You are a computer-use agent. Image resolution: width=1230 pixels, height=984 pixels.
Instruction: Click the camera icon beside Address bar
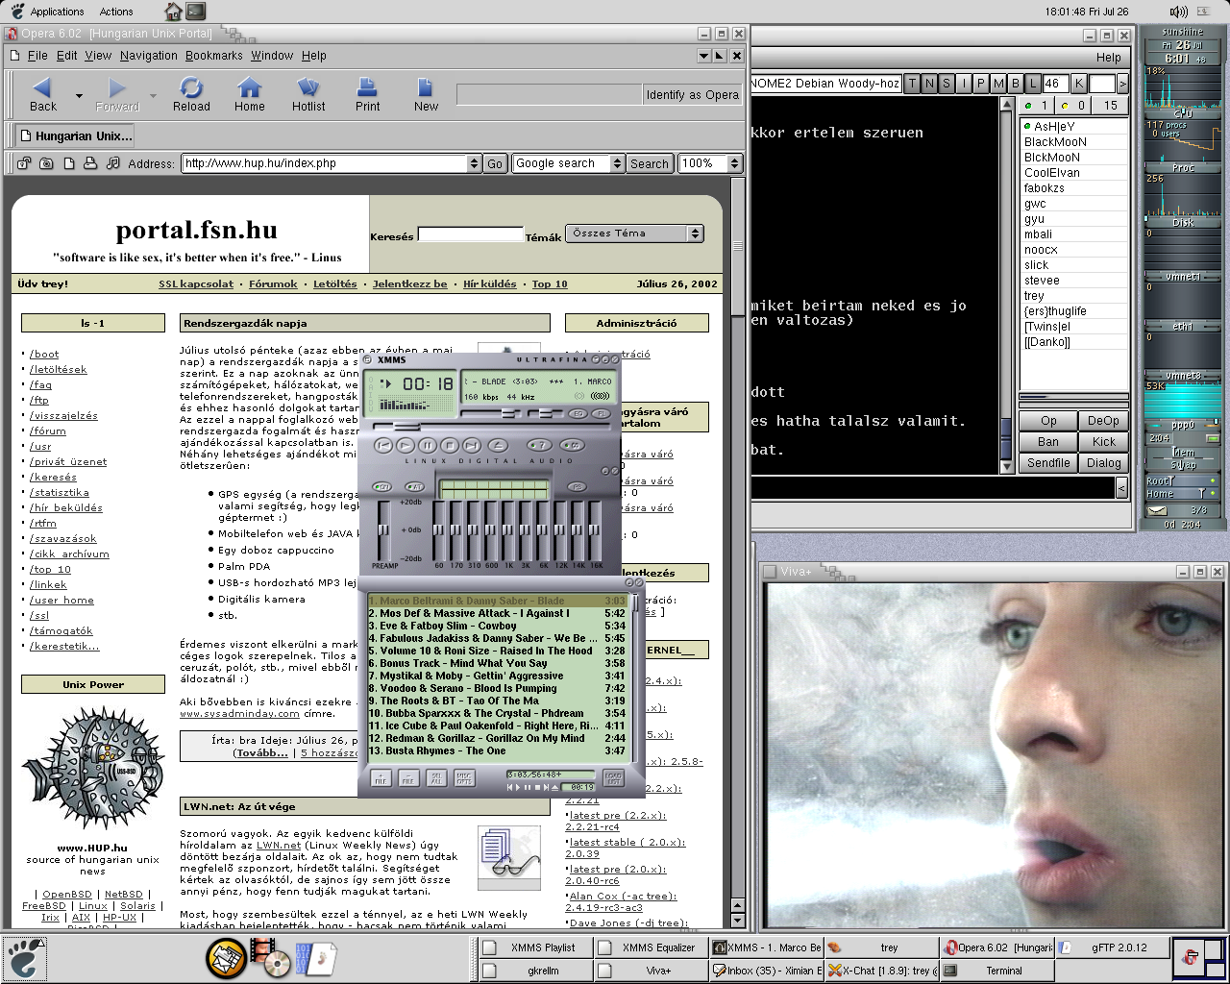[46, 163]
